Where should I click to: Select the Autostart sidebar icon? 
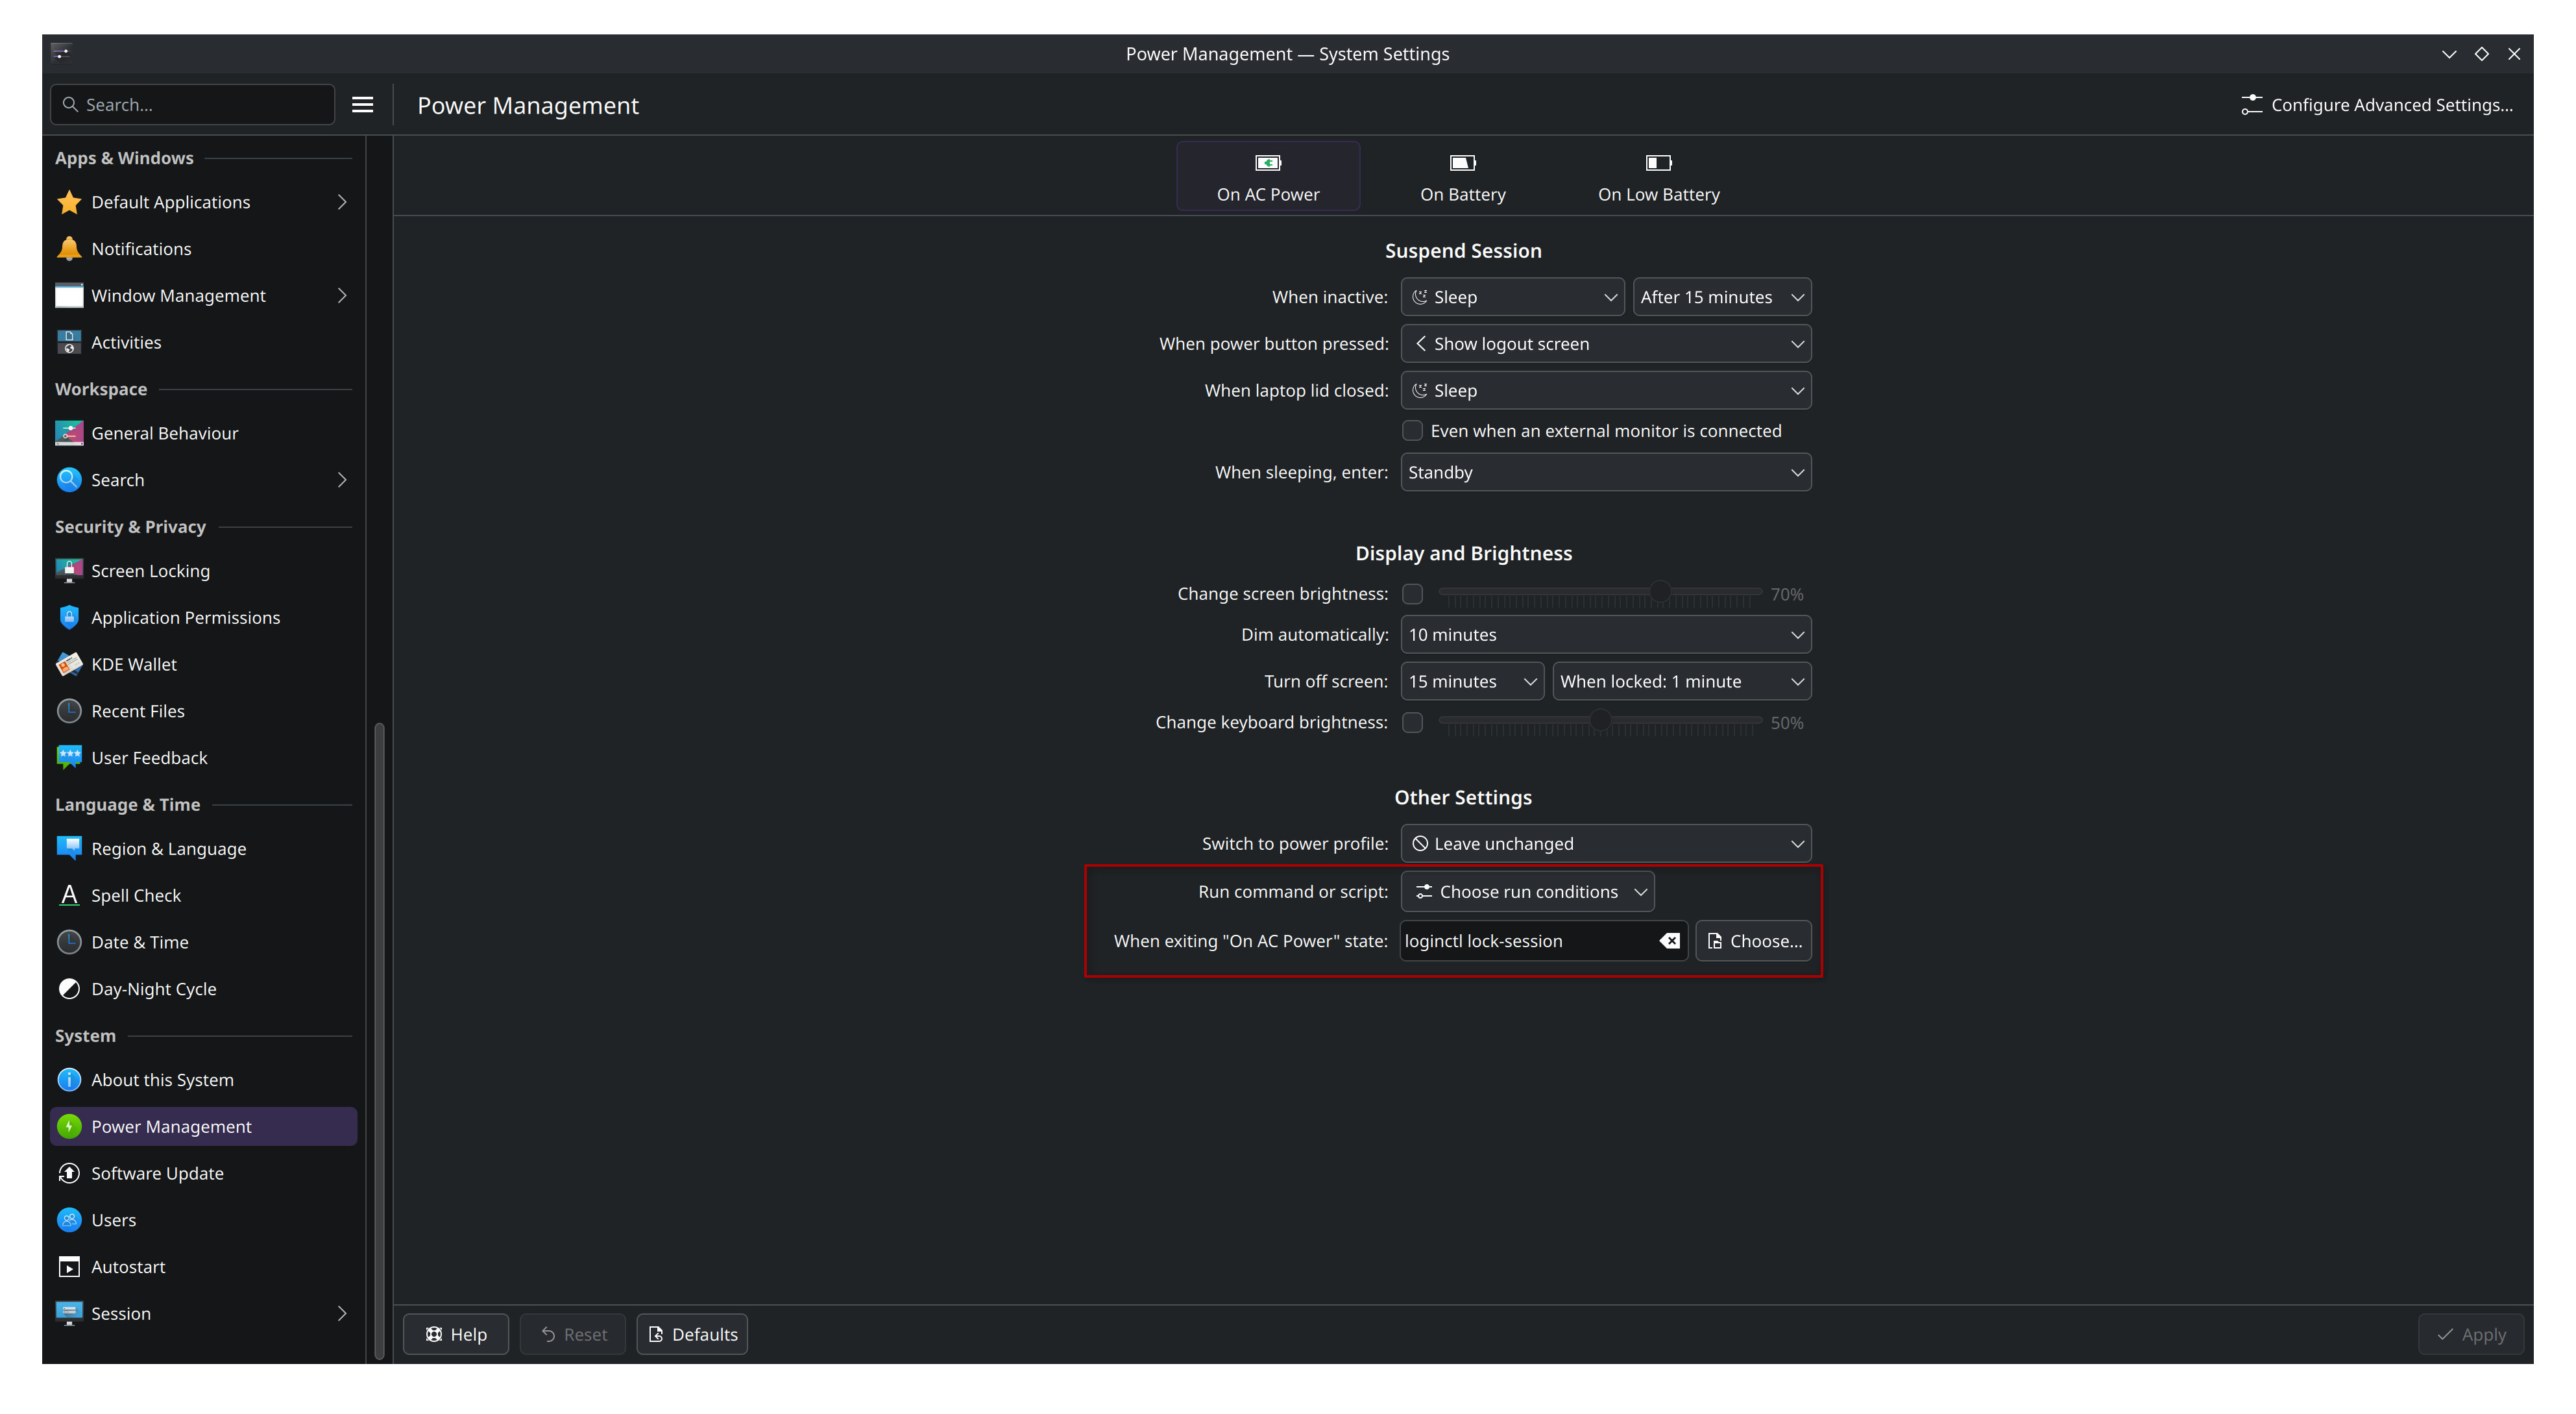68,1266
